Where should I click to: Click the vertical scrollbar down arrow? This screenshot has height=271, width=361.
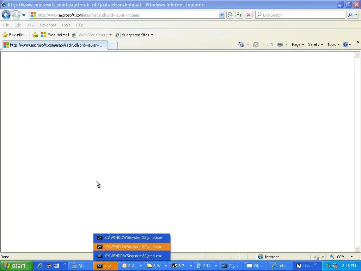point(357,248)
